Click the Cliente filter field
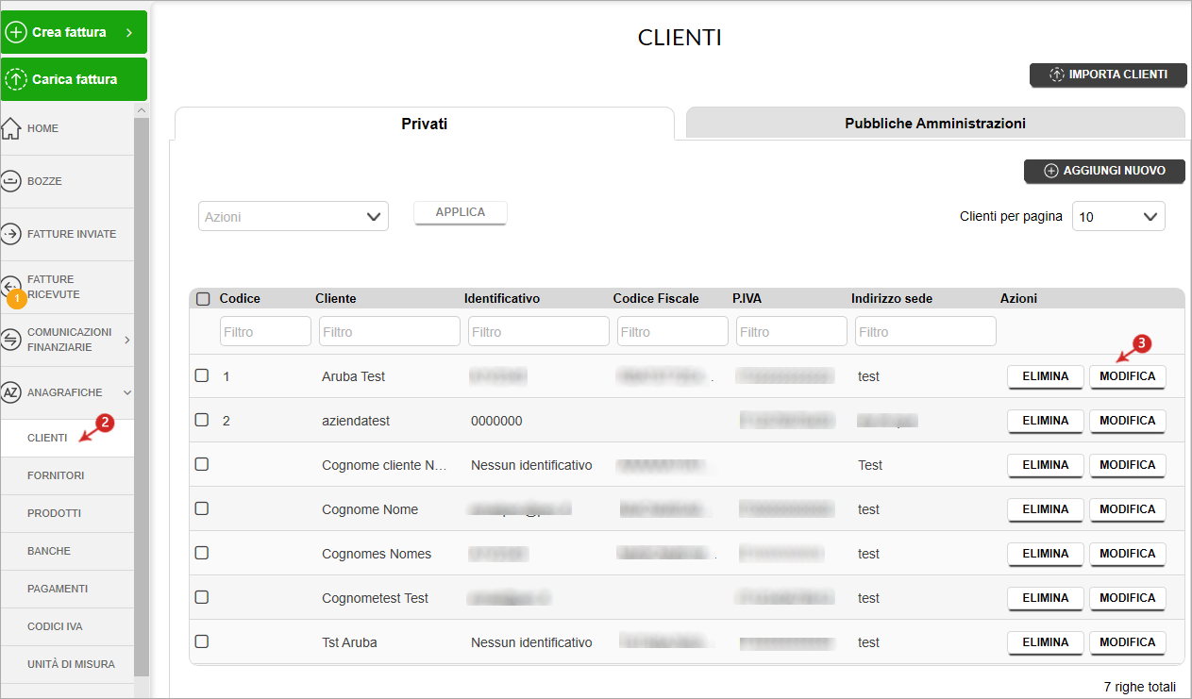1192x699 pixels. [390, 331]
